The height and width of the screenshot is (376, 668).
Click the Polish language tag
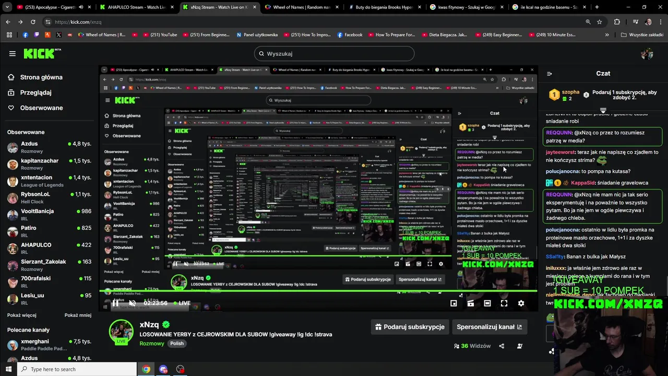coord(177,344)
